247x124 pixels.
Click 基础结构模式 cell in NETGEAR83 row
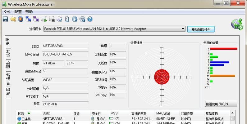coord(214,119)
